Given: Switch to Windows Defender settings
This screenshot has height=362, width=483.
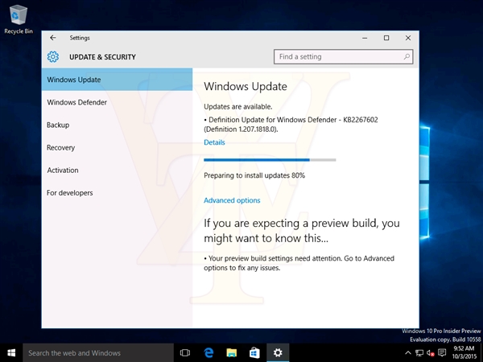Looking at the screenshot, I should pos(77,102).
